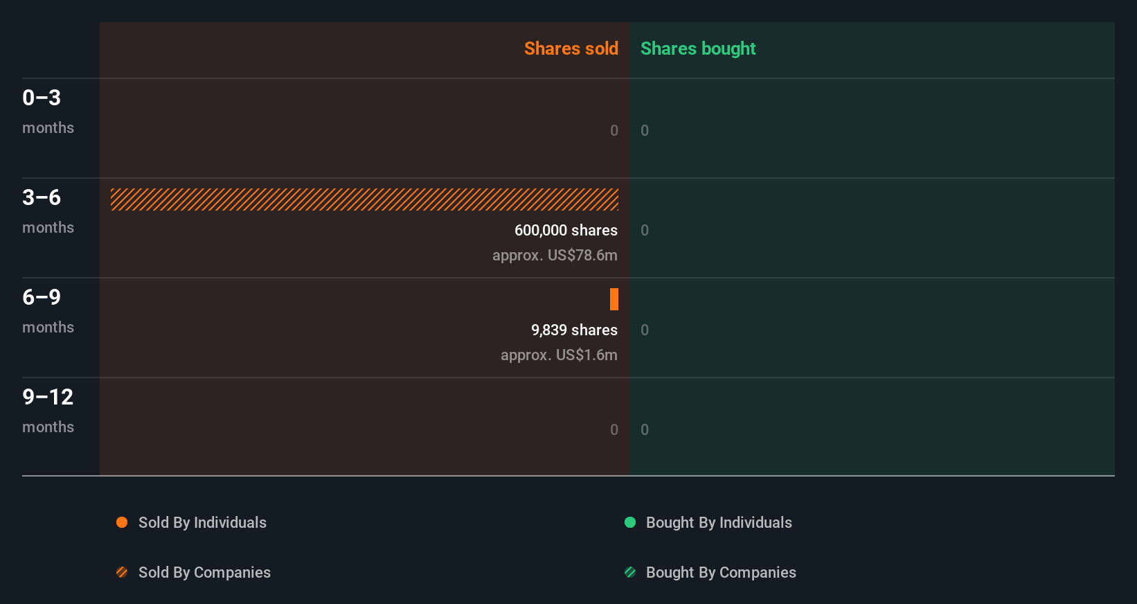Click the shares bought zero in 3–6 months row
Viewport: 1137px width, 604px height.
pos(645,230)
